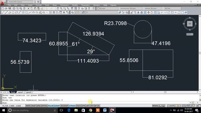Click the Zoom Realtime magnifier icon
This screenshot has width=201, height=113.
click(x=61, y=8)
